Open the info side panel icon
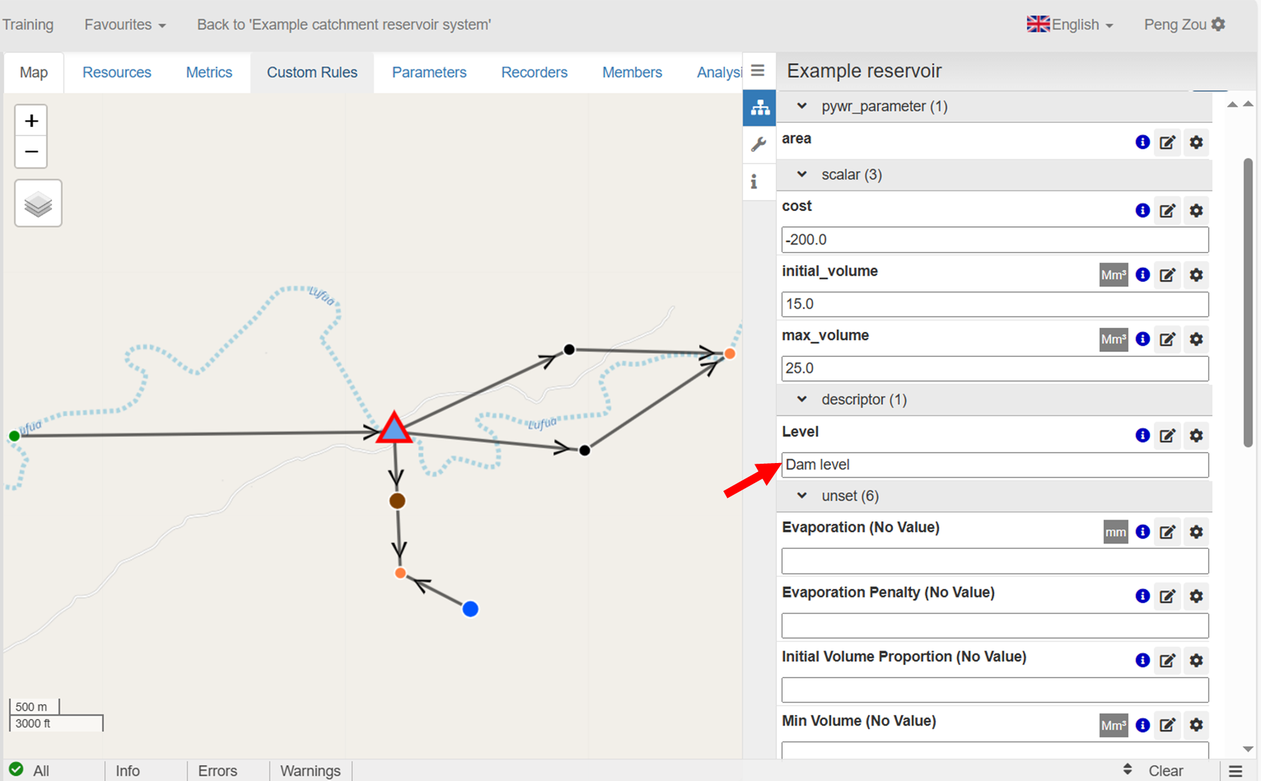1261x781 pixels. 754,182
